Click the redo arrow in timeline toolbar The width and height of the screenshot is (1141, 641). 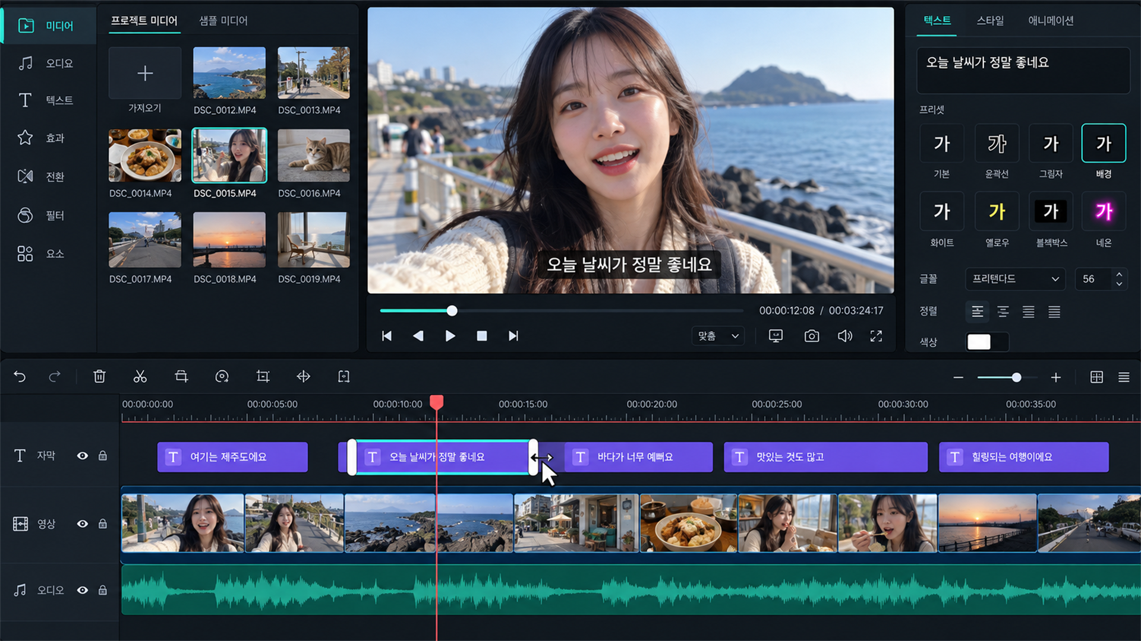coord(55,377)
